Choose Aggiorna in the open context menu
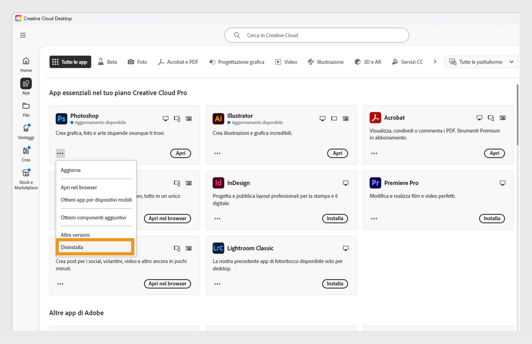This screenshot has width=532, height=344. (71, 170)
